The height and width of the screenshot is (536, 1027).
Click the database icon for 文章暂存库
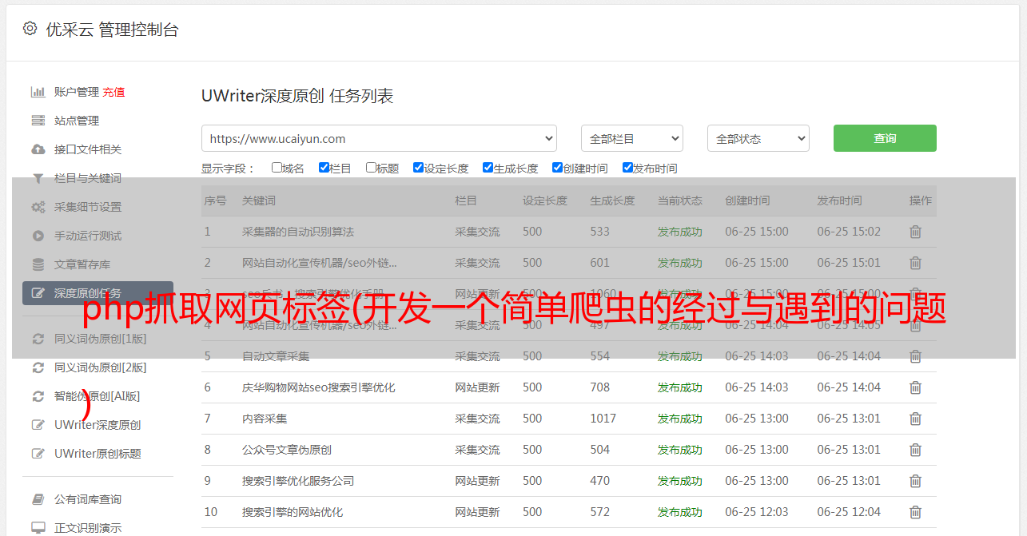pos(38,264)
